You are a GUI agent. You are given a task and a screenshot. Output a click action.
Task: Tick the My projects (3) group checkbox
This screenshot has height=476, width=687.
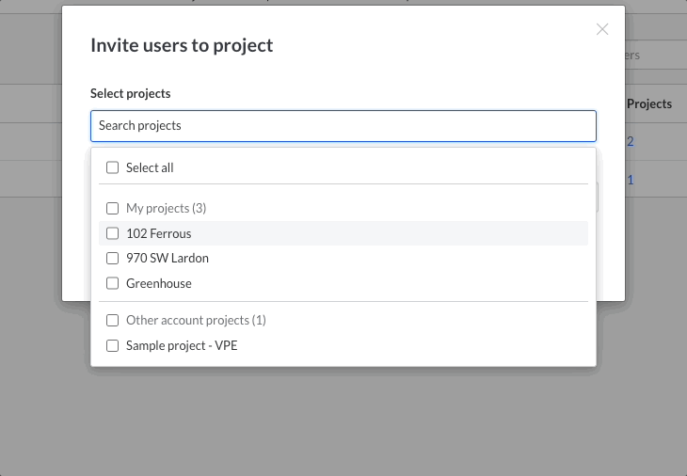[x=113, y=209]
